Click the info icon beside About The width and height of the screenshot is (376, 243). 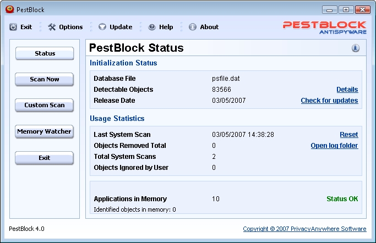click(193, 27)
